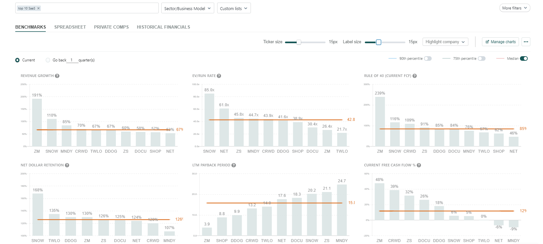The image size is (543, 244).
Task: Open help for EV/Run Rate chart
Action: coord(219,76)
